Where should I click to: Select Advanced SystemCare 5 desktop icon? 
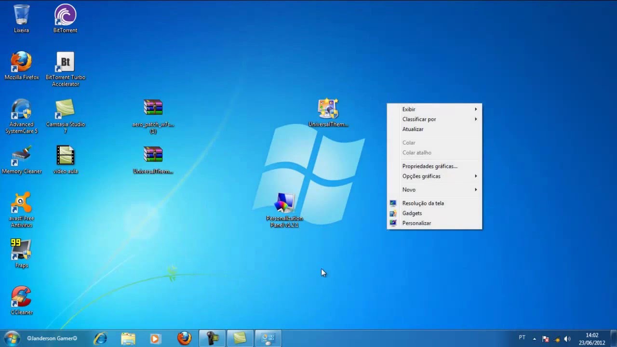coord(21,117)
